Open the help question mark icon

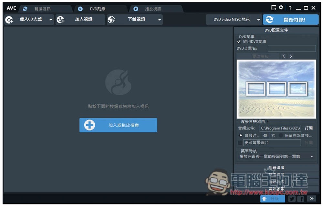pyautogui.click(x=290, y=8)
